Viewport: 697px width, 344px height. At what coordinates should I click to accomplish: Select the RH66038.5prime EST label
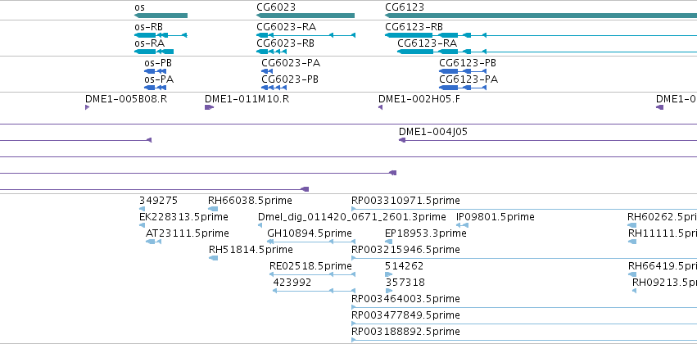click(250, 201)
